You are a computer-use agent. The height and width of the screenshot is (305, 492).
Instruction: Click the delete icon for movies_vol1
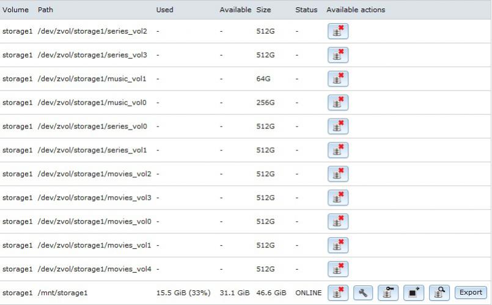(338, 245)
